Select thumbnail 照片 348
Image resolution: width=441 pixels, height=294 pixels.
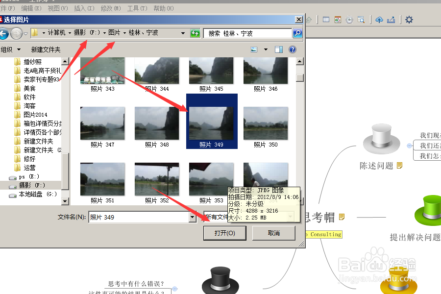[157, 127]
